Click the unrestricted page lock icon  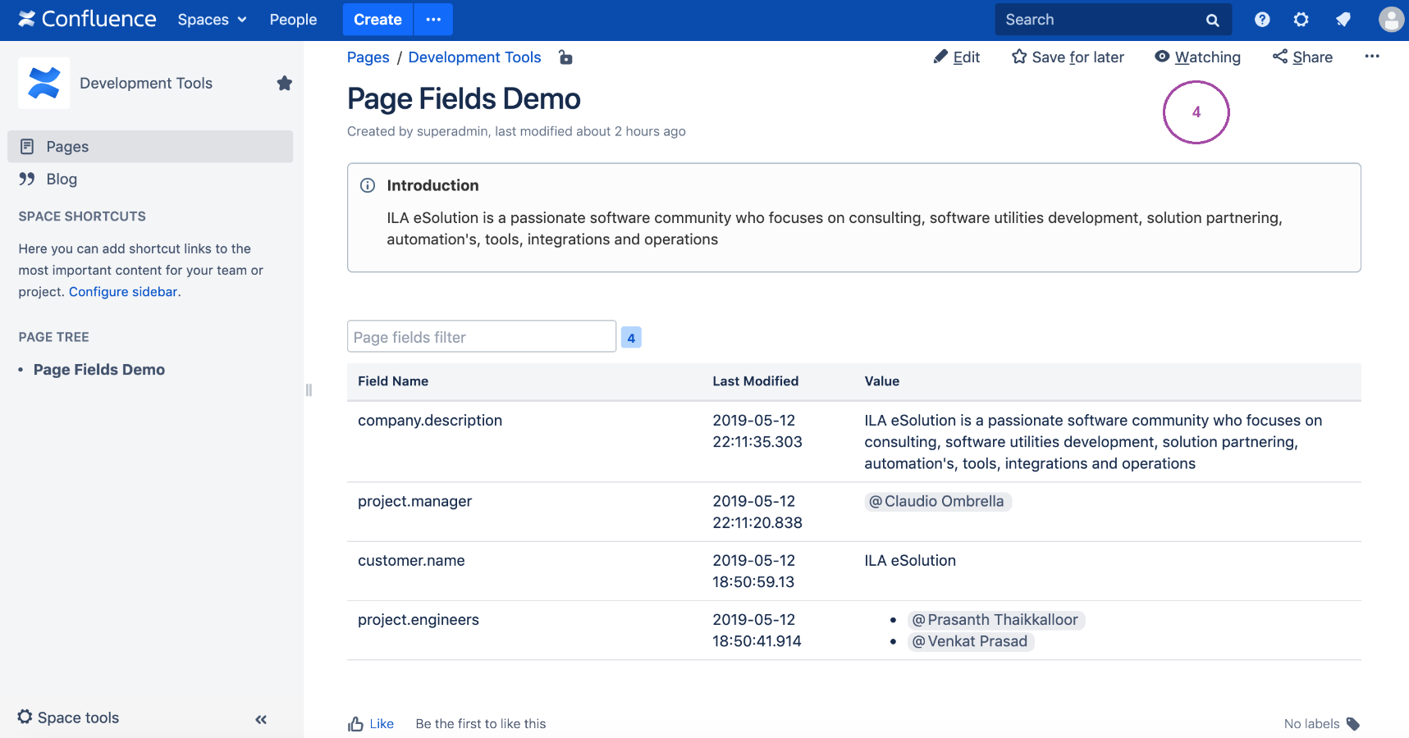click(x=565, y=57)
